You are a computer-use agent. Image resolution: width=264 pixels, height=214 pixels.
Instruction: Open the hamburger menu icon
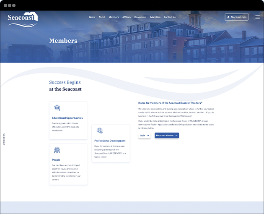coord(257,17)
